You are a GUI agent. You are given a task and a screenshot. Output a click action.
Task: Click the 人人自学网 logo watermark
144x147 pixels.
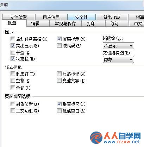point(115,138)
